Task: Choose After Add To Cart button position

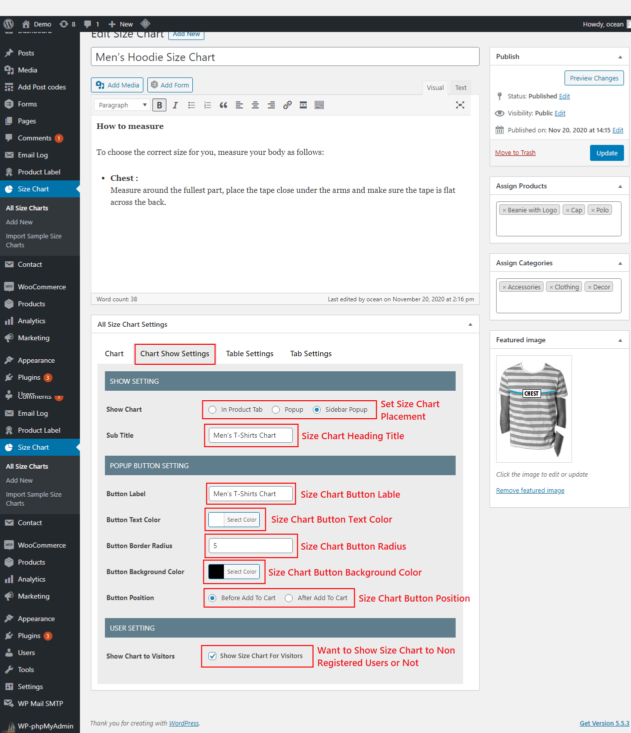Action: 289,598
